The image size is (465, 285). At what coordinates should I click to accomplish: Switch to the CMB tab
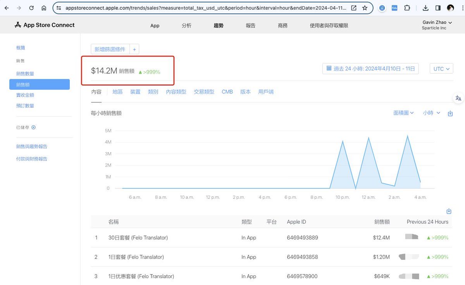pos(227,92)
